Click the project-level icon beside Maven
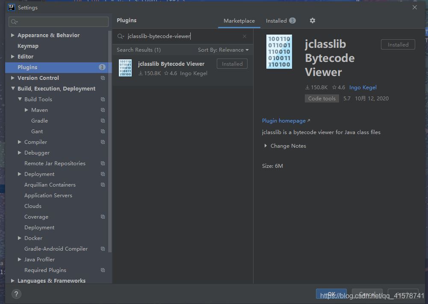This screenshot has width=428, height=304. (x=103, y=110)
